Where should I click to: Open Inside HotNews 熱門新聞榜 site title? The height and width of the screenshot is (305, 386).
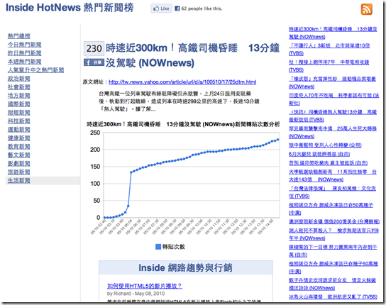point(70,8)
